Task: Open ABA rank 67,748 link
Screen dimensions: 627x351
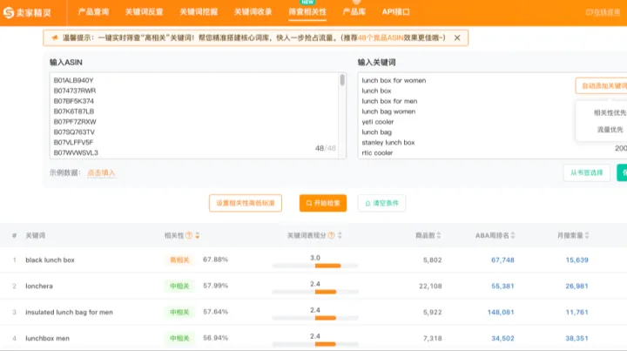Action: (502, 260)
